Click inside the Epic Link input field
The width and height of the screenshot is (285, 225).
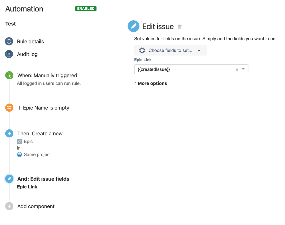click(x=183, y=69)
